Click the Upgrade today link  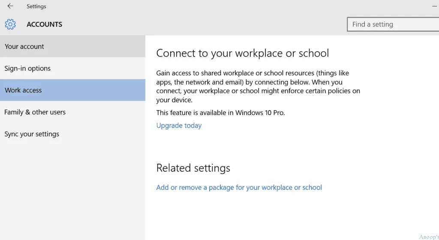pyautogui.click(x=179, y=126)
